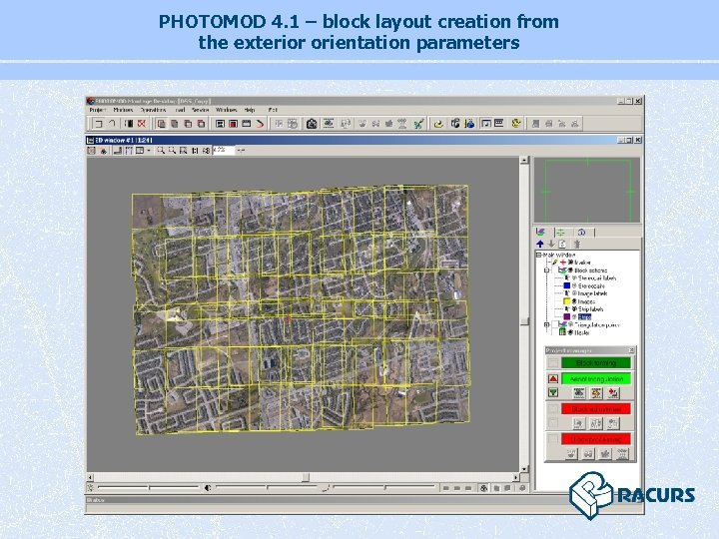Click the Exit item in menu bar
The width and height of the screenshot is (719, 539).
[273, 110]
